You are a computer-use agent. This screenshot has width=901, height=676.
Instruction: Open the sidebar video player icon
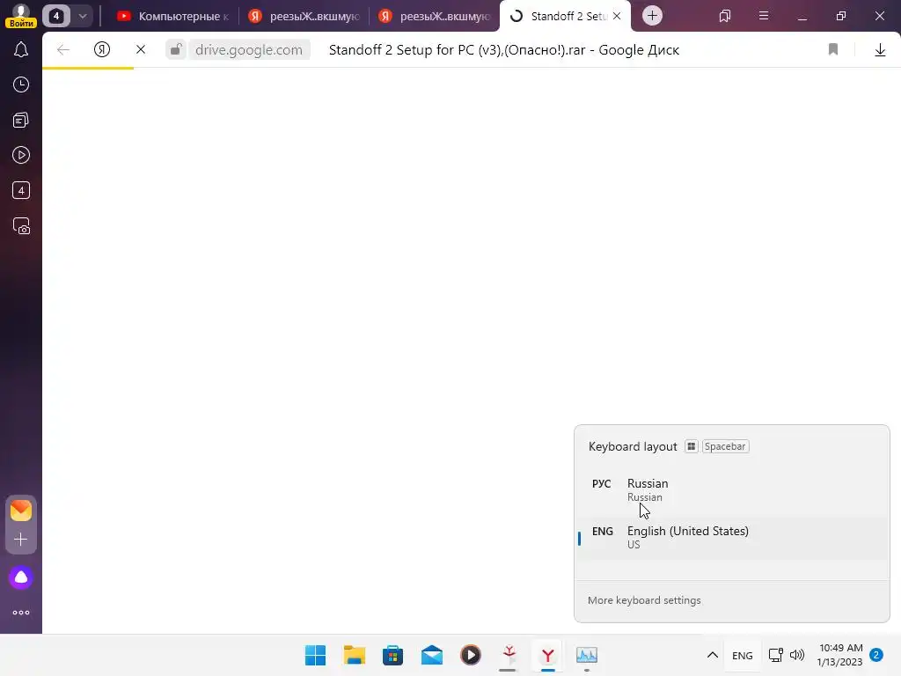[21, 155]
